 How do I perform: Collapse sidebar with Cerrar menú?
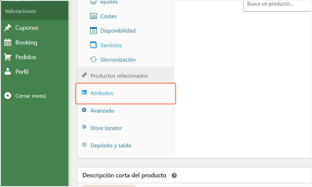30,96
